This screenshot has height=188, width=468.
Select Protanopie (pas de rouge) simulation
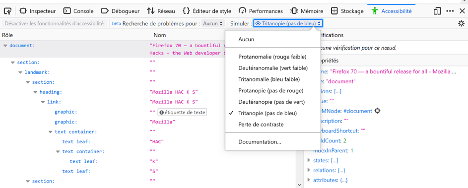coord(270,90)
